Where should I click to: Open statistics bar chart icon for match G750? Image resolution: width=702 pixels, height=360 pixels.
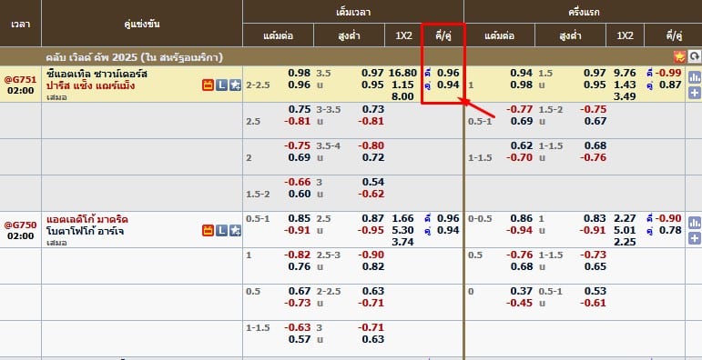(x=695, y=223)
